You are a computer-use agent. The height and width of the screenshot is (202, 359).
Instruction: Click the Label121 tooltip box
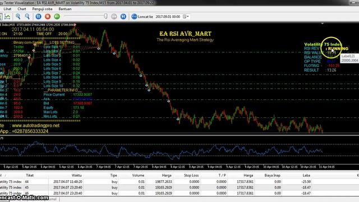[349, 58]
